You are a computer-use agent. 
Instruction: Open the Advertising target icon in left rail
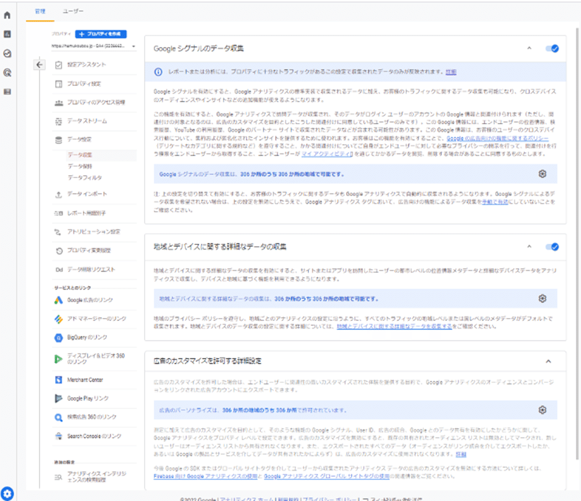click(7, 73)
